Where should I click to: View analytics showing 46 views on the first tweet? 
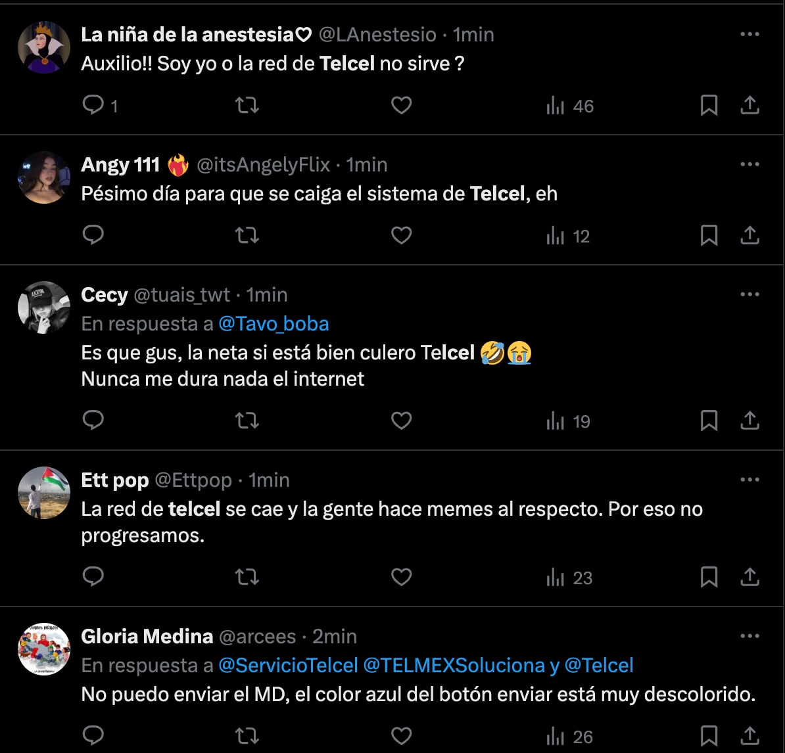pyautogui.click(x=569, y=105)
